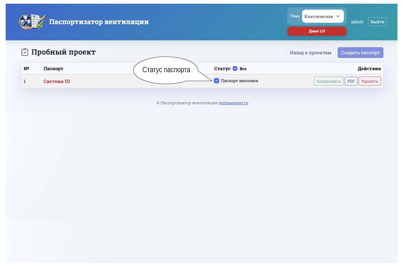Export Система П1 to PDF
Image resolution: width=404 pixels, height=269 pixels.
[351, 81]
